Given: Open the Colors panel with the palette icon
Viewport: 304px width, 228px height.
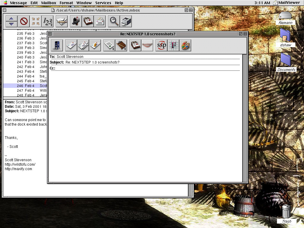Looking at the screenshot, I should 185,45.
